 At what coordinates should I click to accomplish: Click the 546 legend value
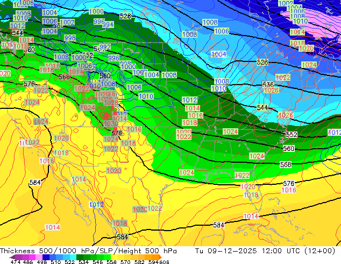(x=98, y=262)
